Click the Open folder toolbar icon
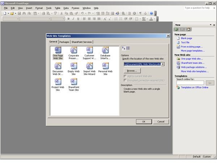Image resolution: width=217 pixels, height=163 pixels. point(12,13)
